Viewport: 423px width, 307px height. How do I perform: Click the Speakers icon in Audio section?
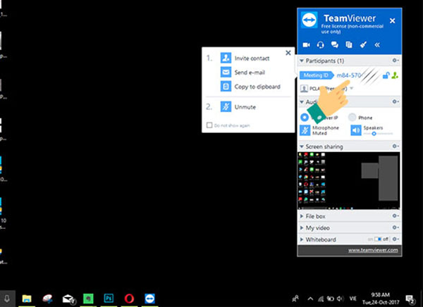click(x=356, y=130)
